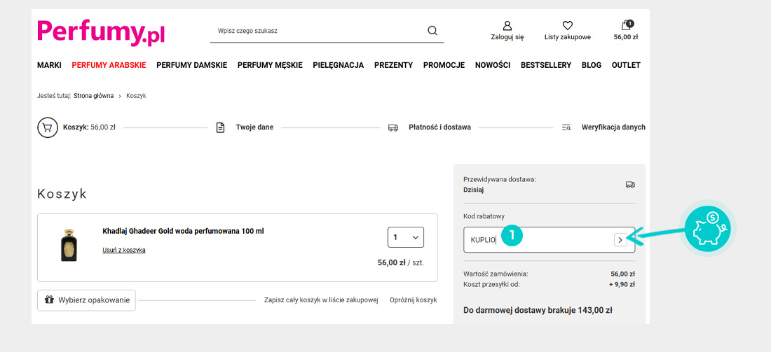
Task: Open BESTSELLERY menu
Action: point(546,65)
